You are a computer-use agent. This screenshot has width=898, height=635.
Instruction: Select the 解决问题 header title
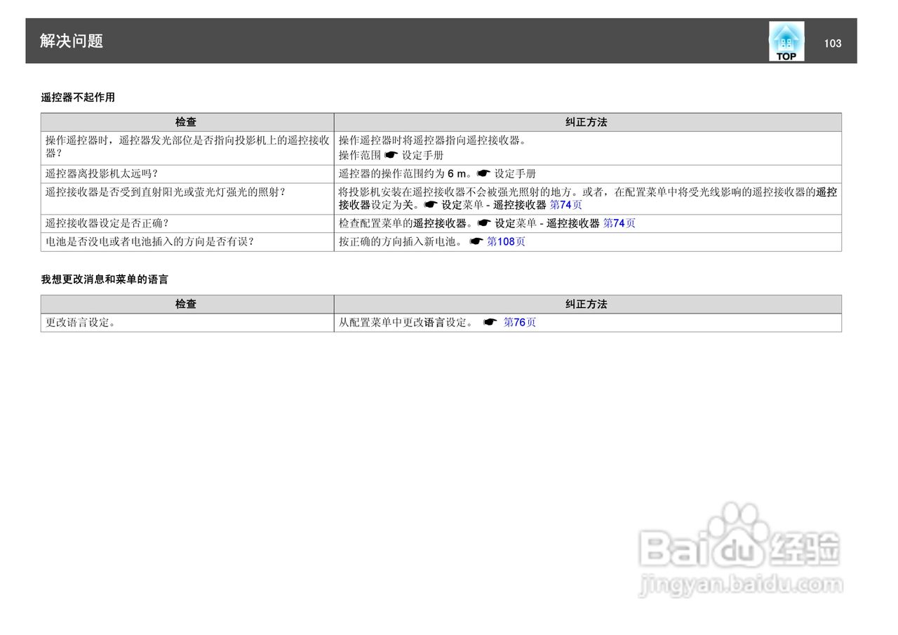pos(71,41)
